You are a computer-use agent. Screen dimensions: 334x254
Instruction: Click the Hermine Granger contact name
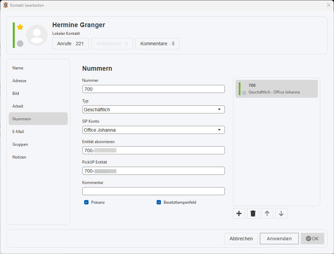coord(79,25)
